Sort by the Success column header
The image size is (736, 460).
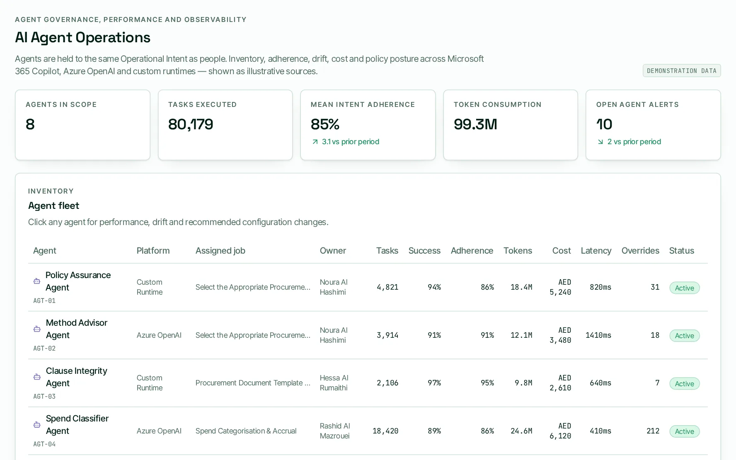pyautogui.click(x=424, y=251)
